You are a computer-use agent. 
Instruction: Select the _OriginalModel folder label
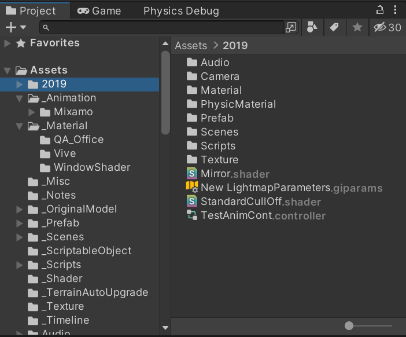point(79,210)
